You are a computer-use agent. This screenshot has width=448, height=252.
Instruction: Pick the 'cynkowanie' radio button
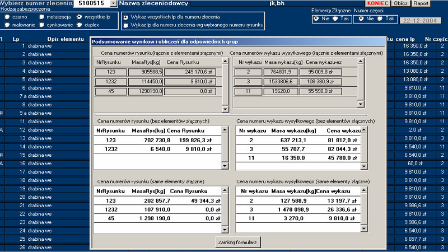(x=41, y=25)
